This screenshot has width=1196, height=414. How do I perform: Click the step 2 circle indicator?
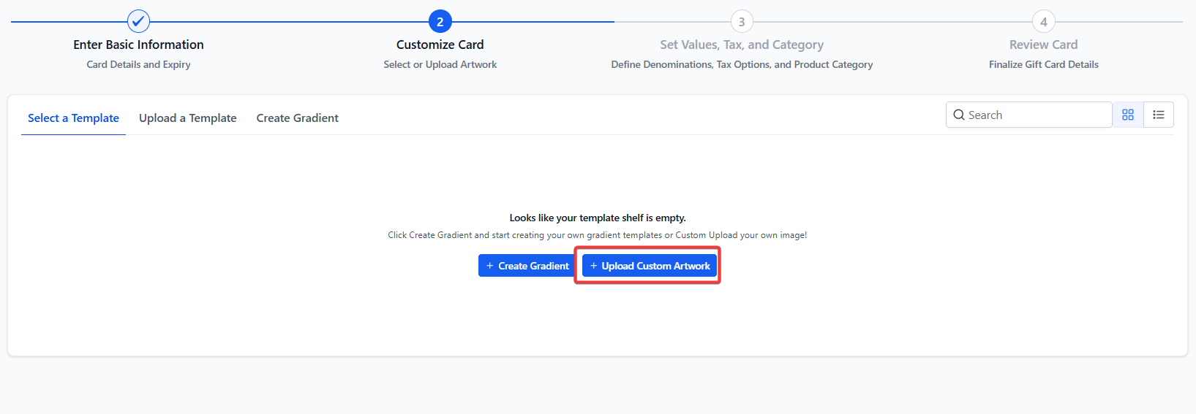coord(440,21)
